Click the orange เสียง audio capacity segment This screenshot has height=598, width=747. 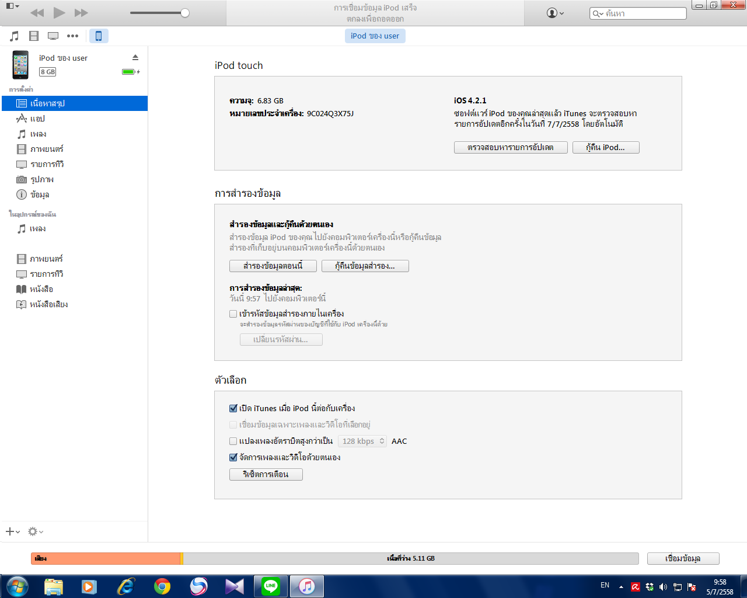pyautogui.click(x=106, y=559)
